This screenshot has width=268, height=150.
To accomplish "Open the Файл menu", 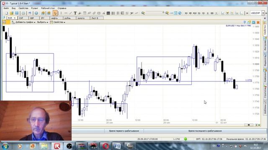I will (x=6, y=8).
